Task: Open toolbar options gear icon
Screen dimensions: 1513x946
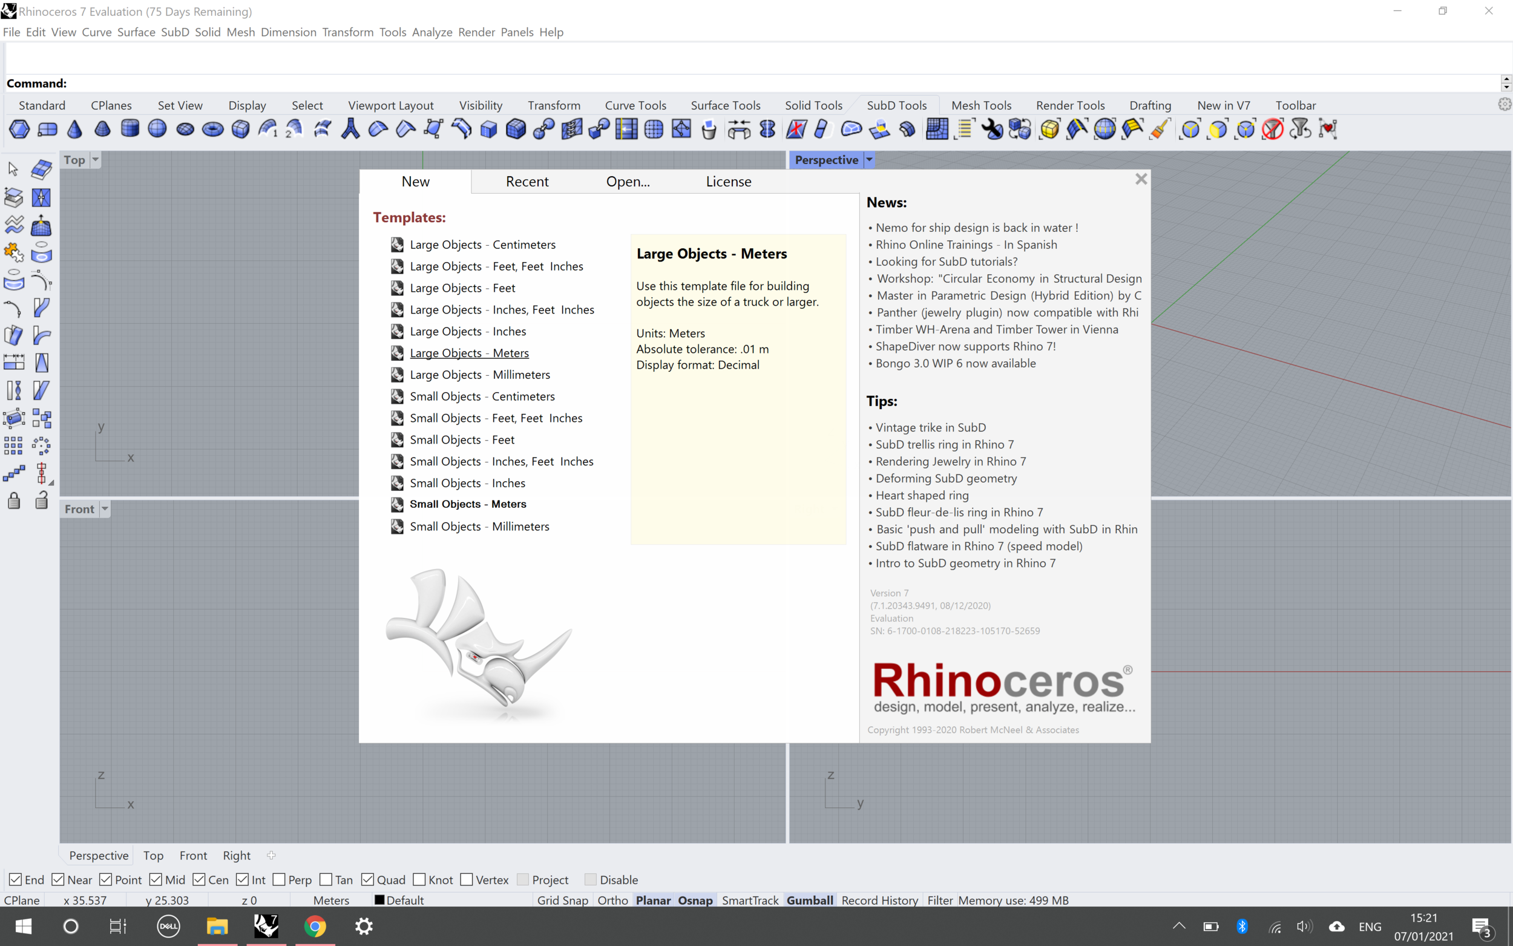Action: point(1505,105)
